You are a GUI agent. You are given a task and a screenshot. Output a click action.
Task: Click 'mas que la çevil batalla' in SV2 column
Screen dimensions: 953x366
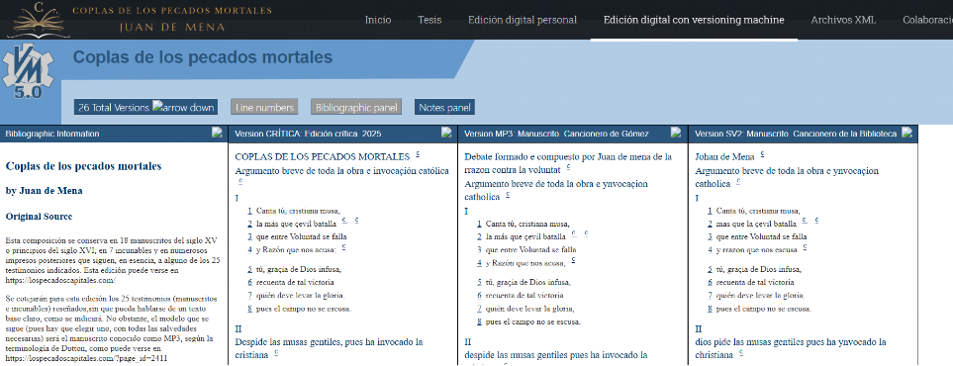756,224
